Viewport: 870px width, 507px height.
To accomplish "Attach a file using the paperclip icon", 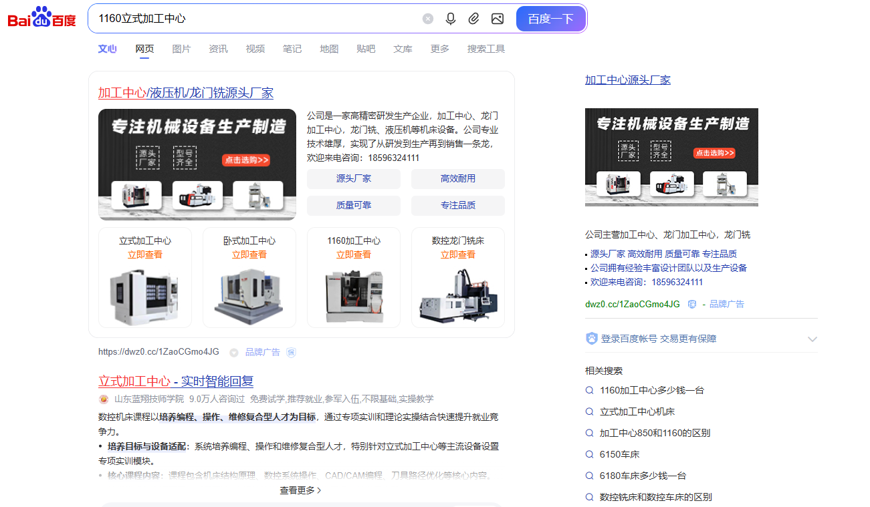I will (x=473, y=19).
